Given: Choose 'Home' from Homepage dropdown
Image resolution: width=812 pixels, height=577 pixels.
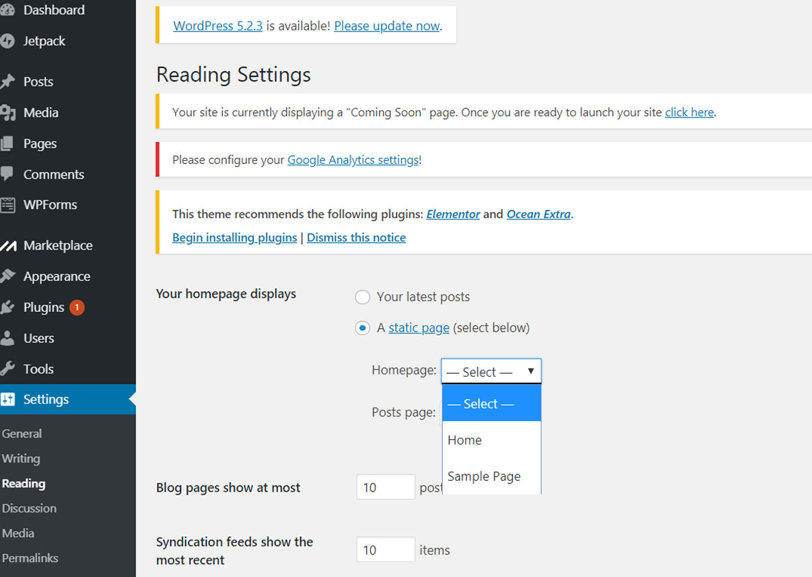Looking at the screenshot, I should pyautogui.click(x=492, y=440).
